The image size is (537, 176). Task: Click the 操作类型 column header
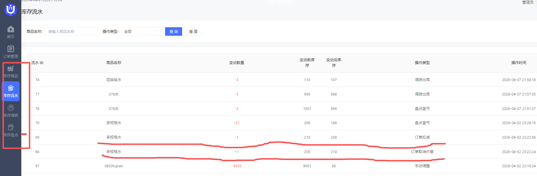point(422,63)
